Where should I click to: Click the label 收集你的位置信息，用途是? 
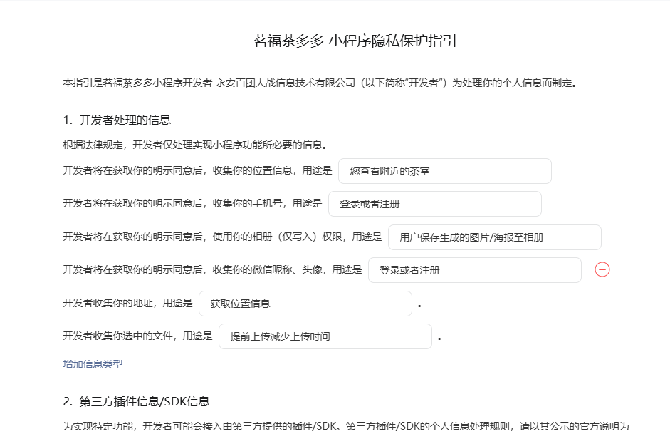(x=272, y=170)
